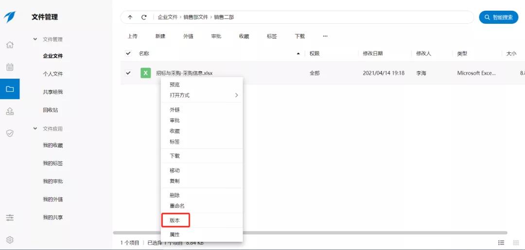Sort by name using the sort arrow
Image resolution: width=525 pixels, height=250 pixels.
click(x=298, y=53)
